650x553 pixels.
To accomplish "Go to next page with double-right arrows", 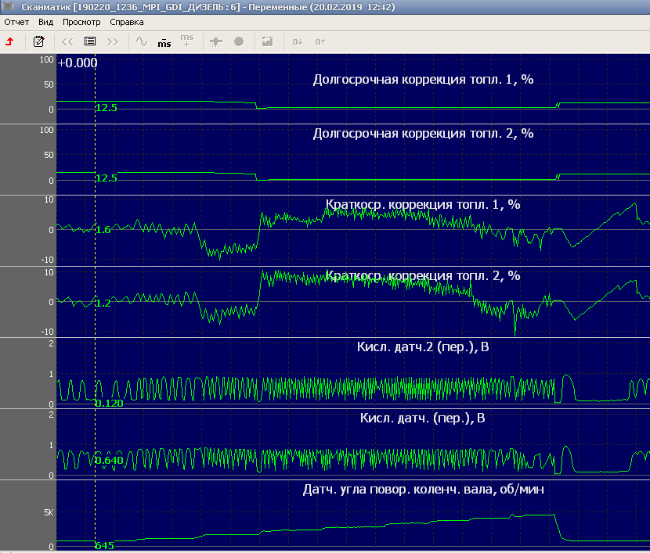I will (x=113, y=41).
